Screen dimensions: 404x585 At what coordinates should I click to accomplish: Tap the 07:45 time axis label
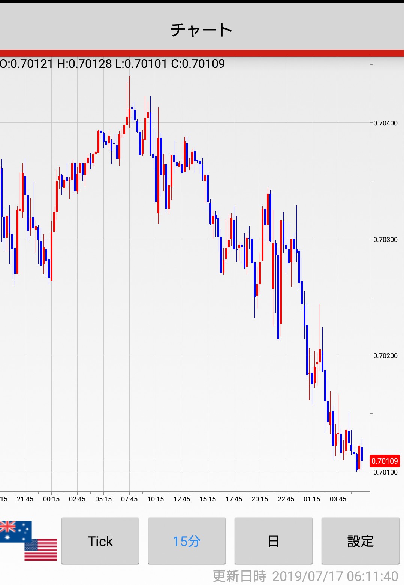point(129,499)
